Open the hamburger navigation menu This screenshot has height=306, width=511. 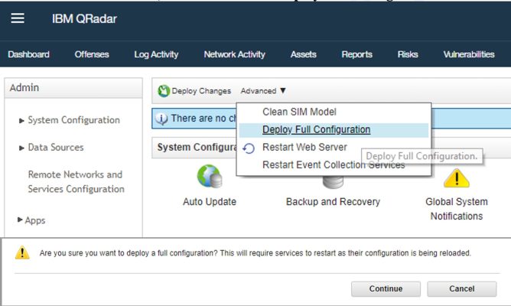coord(18,18)
